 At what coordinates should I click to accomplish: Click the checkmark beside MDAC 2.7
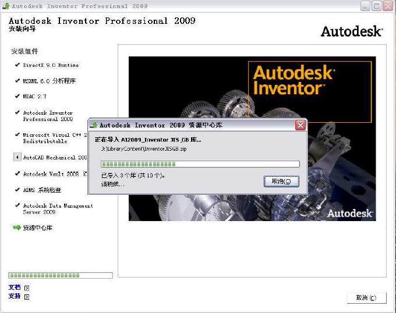(x=17, y=96)
